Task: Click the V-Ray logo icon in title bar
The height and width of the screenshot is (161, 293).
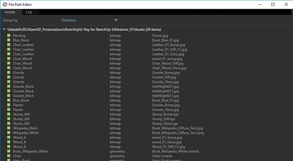Action: tap(5, 5)
